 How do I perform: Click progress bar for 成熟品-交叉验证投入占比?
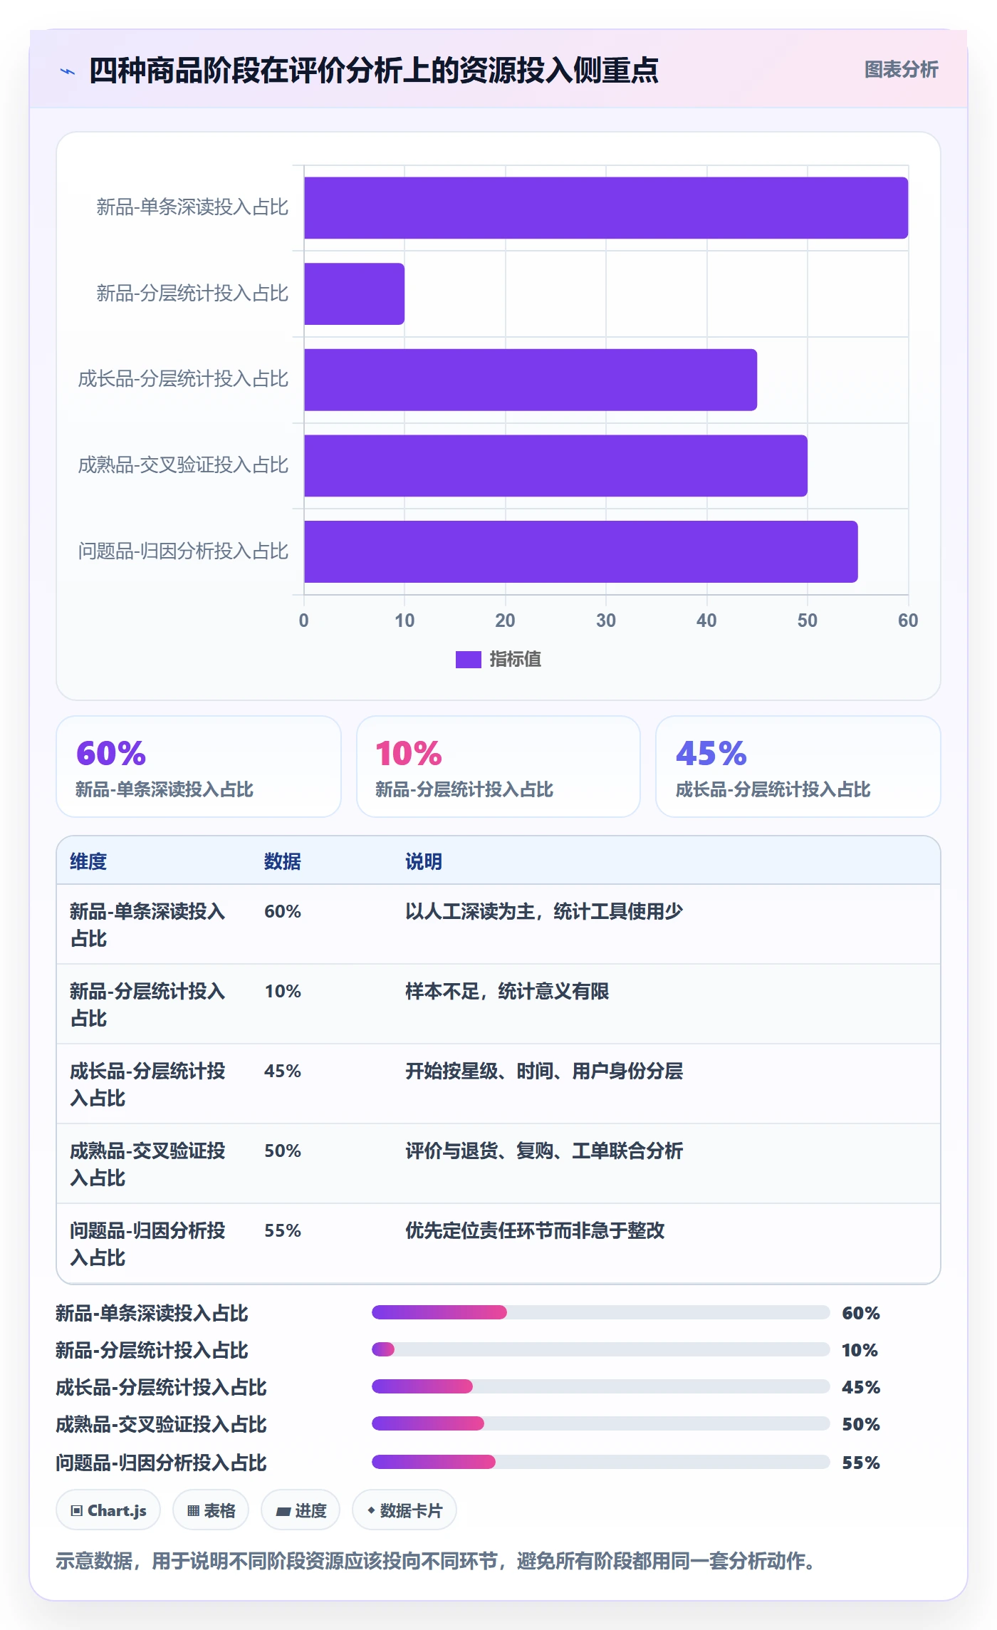[601, 1423]
